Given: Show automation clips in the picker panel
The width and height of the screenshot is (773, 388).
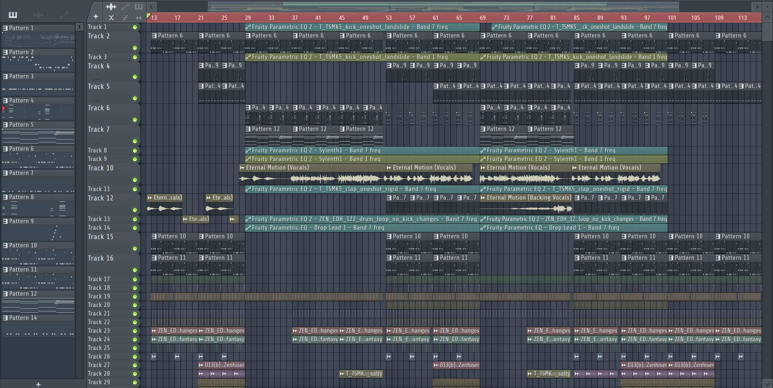Looking at the screenshot, I should pyautogui.click(x=64, y=15).
